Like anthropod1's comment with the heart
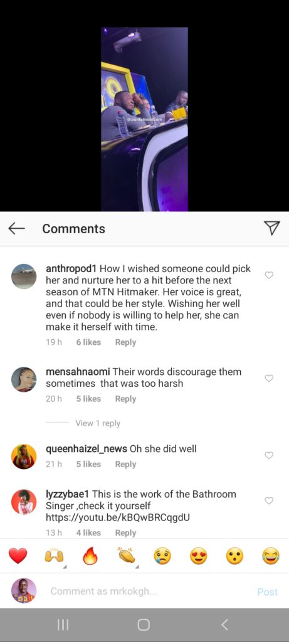289x642 pixels. 269,275
